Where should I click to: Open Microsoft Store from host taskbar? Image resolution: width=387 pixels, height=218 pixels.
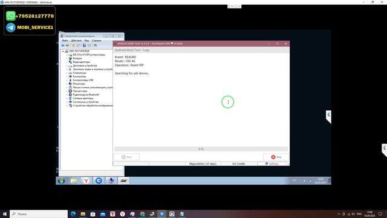[93, 214]
